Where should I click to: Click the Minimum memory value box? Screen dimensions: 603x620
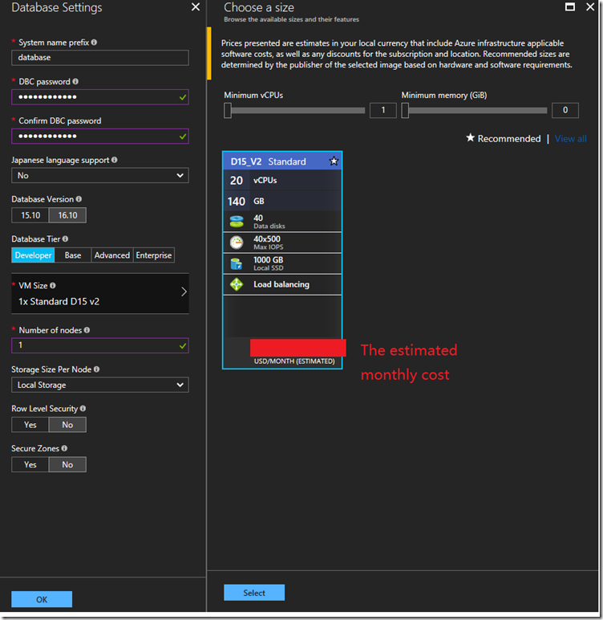[x=565, y=110]
